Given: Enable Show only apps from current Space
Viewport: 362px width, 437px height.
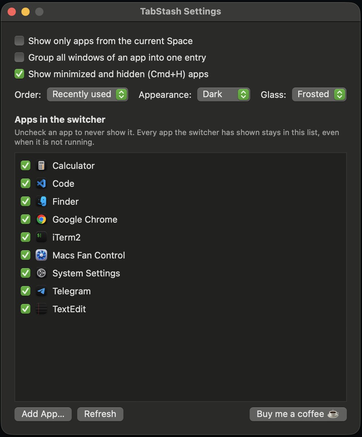Looking at the screenshot, I should [19, 41].
